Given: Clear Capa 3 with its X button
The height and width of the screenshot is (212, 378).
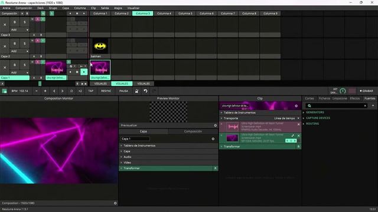Looking at the screenshot, I should coord(5,25).
